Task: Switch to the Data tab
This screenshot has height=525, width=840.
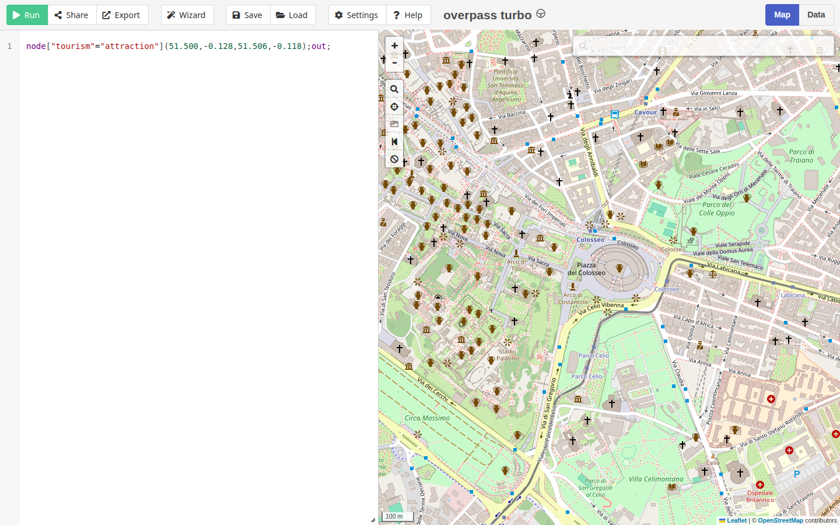Action: click(x=816, y=15)
